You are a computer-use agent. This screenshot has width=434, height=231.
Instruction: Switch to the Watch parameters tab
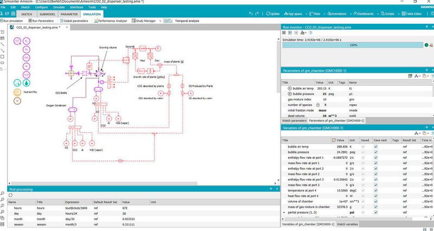tap(294, 121)
